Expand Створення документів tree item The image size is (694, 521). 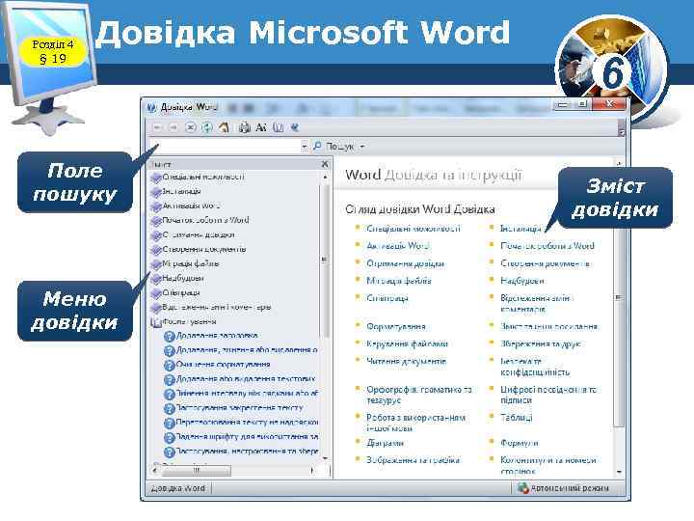[199, 250]
